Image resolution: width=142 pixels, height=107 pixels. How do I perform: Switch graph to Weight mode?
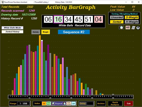[45, 32]
